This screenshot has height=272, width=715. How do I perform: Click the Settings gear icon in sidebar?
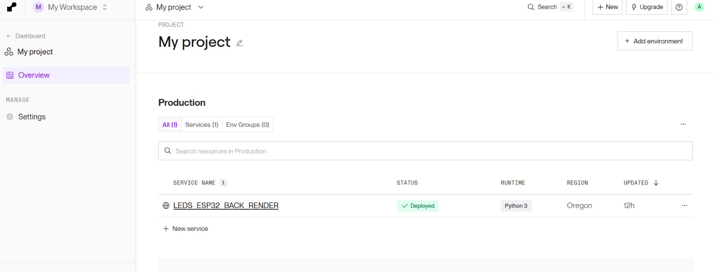[x=10, y=117]
